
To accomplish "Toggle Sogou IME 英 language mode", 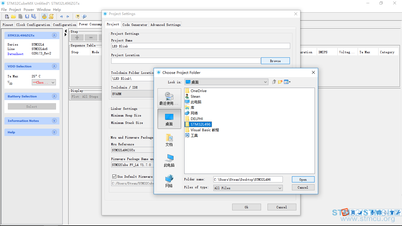I will pyautogui.click(x=353, y=212).
